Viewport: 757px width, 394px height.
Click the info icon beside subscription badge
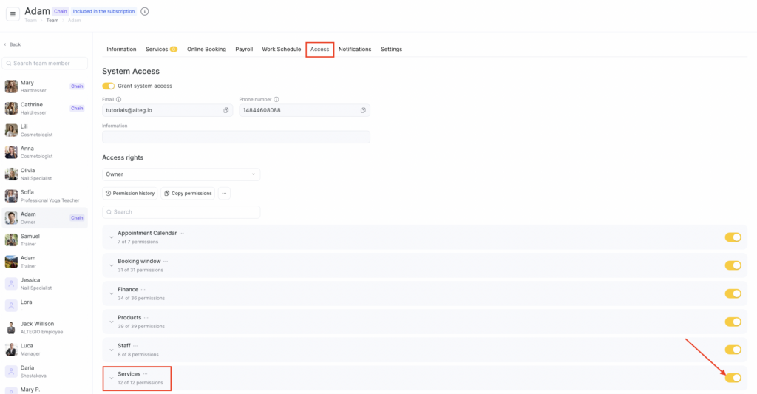[x=145, y=11]
